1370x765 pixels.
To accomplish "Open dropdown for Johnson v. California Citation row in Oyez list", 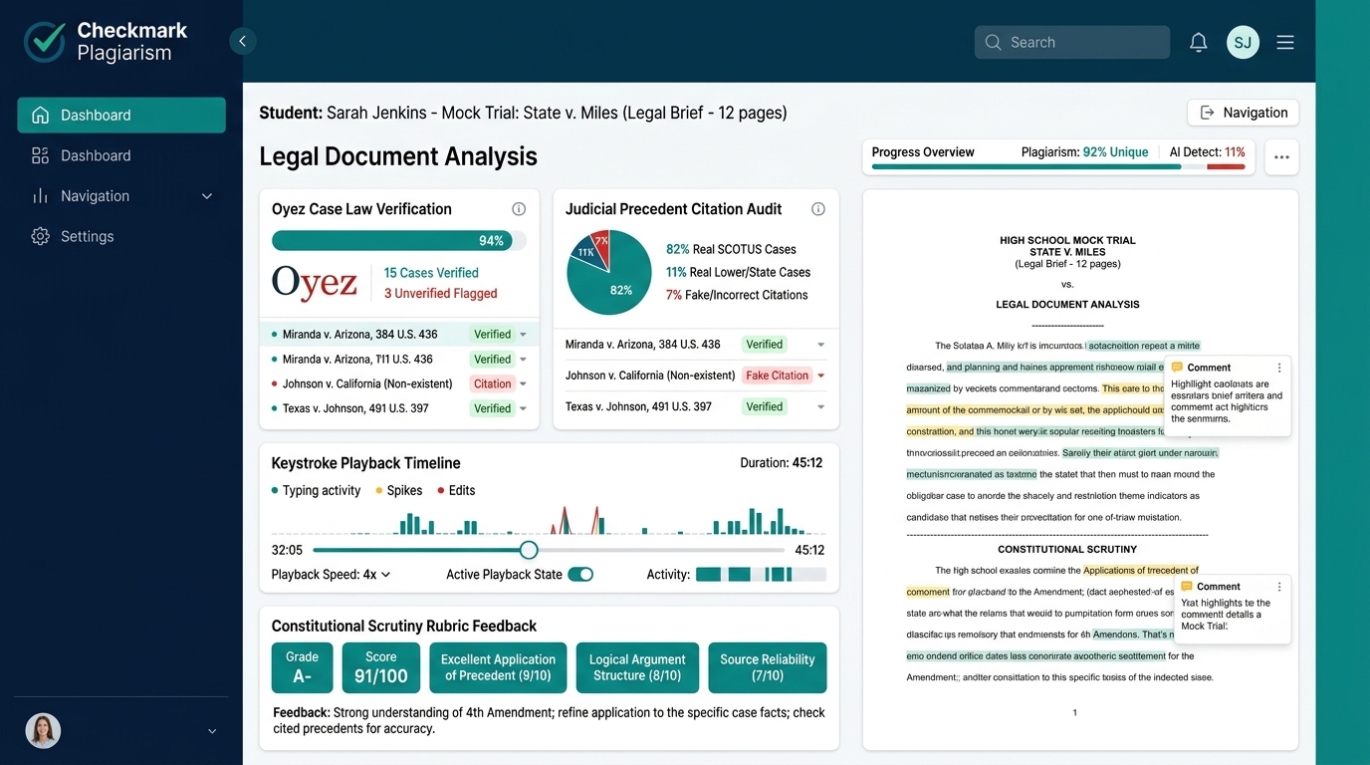I will [524, 383].
